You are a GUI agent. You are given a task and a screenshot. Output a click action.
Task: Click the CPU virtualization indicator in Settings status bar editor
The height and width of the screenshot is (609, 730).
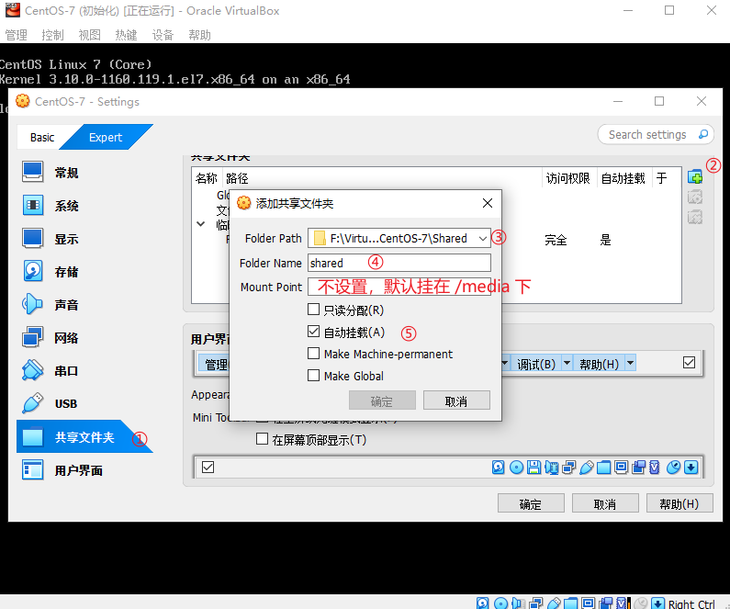click(x=654, y=467)
